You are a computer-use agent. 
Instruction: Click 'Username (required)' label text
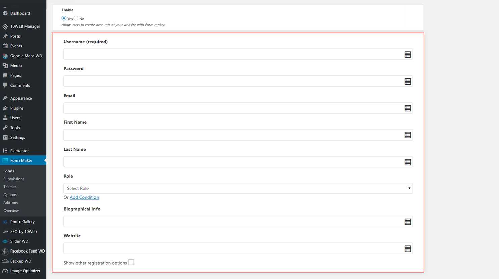[85, 42]
